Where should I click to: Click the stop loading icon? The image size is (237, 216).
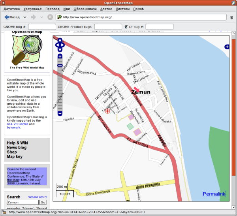tap(50, 17)
